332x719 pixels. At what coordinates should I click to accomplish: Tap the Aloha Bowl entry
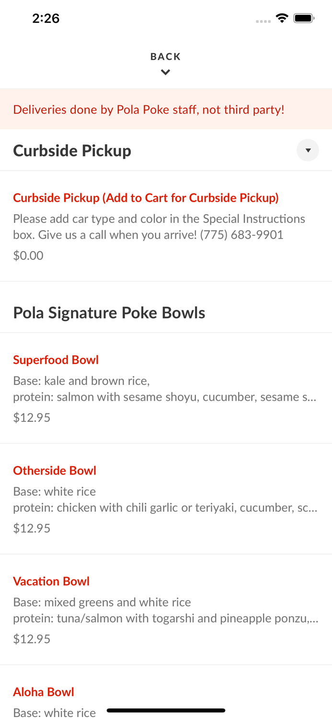point(44,692)
